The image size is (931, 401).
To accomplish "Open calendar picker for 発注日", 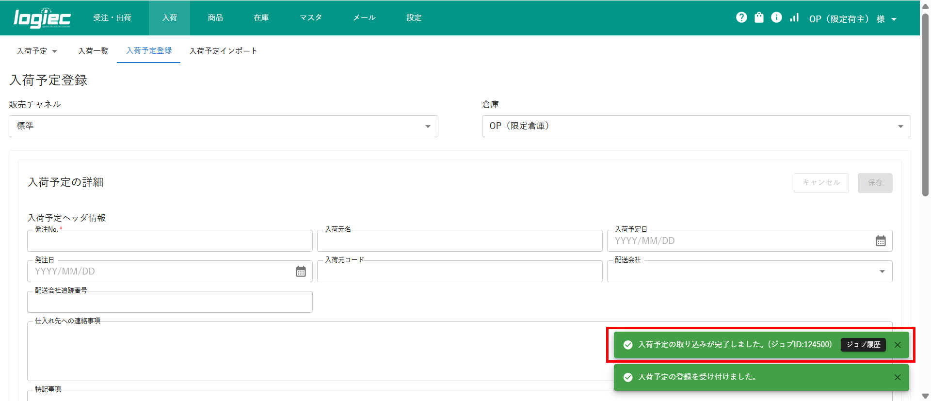I will tap(301, 272).
